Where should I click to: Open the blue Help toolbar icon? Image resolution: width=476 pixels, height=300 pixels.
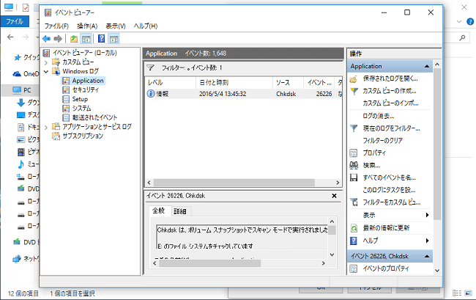pyautogui.click(x=102, y=39)
